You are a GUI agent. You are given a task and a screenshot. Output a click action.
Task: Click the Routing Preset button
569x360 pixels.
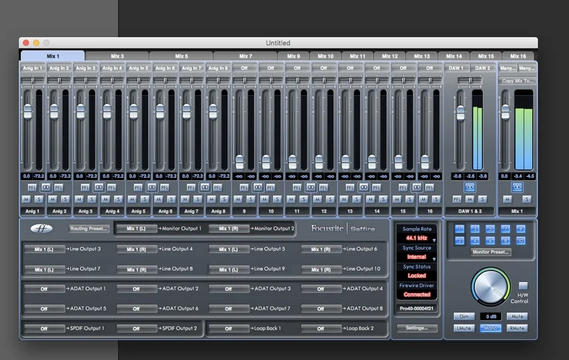(89, 228)
